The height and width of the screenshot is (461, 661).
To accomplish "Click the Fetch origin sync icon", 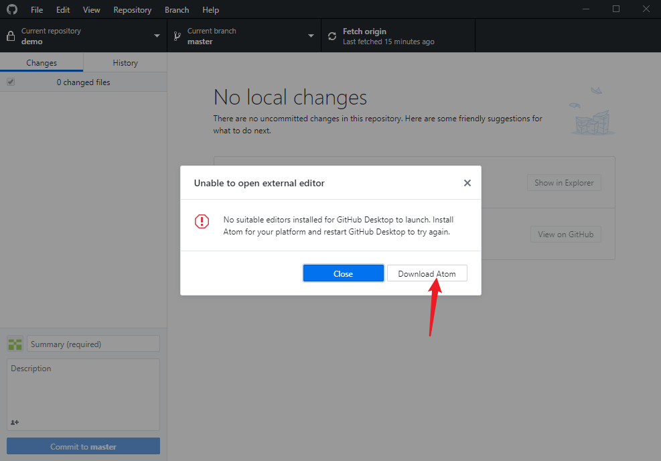I will click(x=332, y=36).
